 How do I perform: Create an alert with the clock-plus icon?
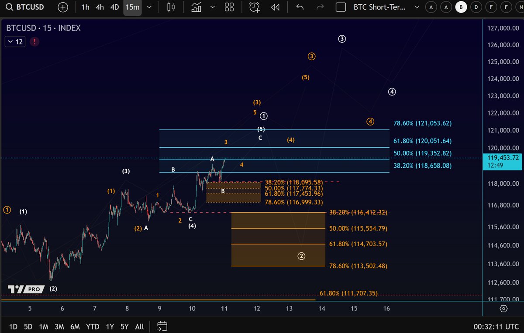[254, 7]
